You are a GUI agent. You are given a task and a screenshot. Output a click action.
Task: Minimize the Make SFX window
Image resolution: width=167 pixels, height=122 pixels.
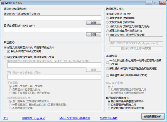pyautogui.click(x=149, y=3)
